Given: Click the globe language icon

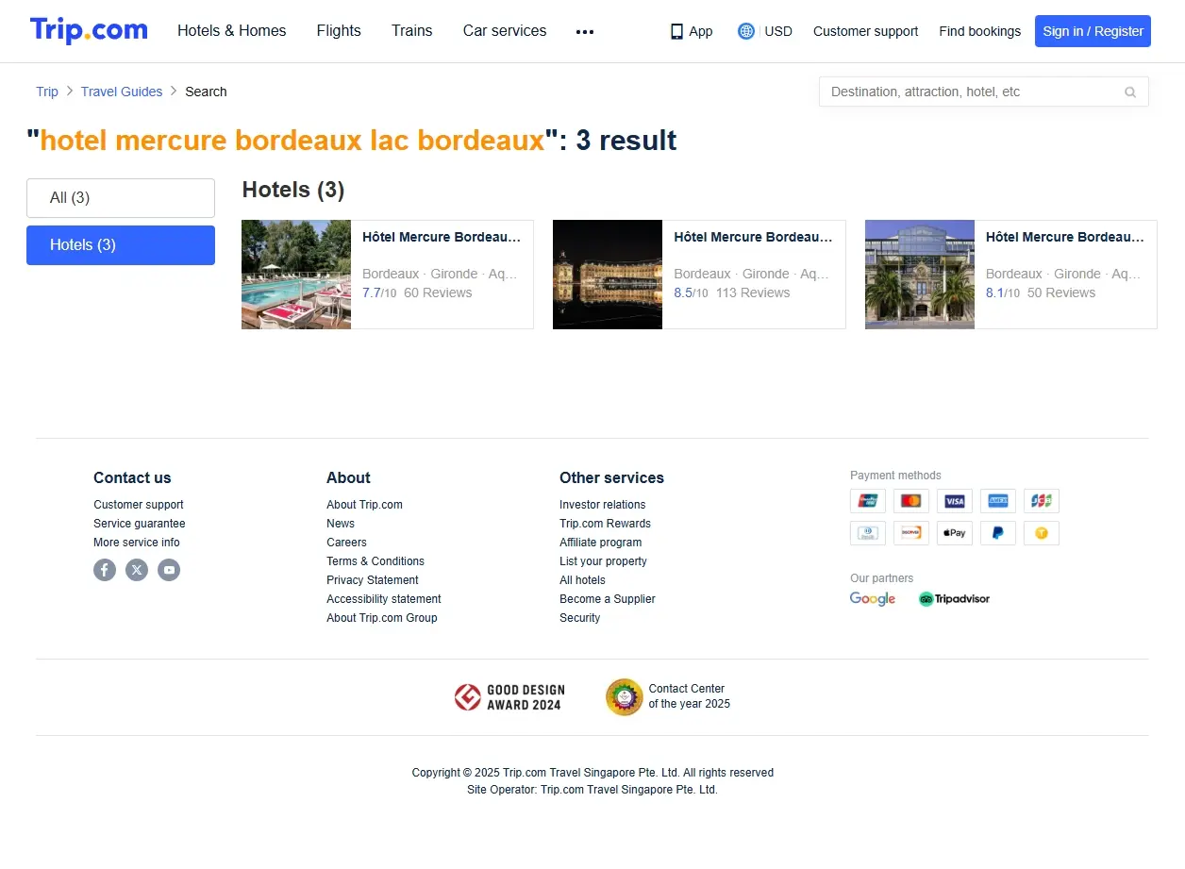Looking at the screenshot, I should tap(746, 31).
